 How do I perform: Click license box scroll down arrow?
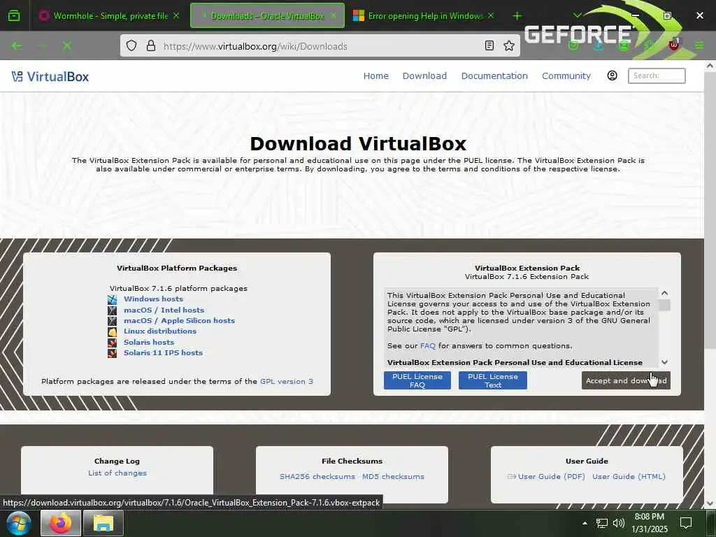664,362
